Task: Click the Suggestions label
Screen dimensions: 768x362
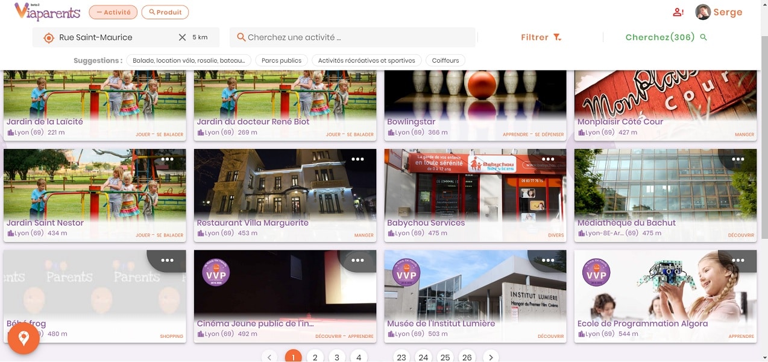Action: (x=98, y=60)
